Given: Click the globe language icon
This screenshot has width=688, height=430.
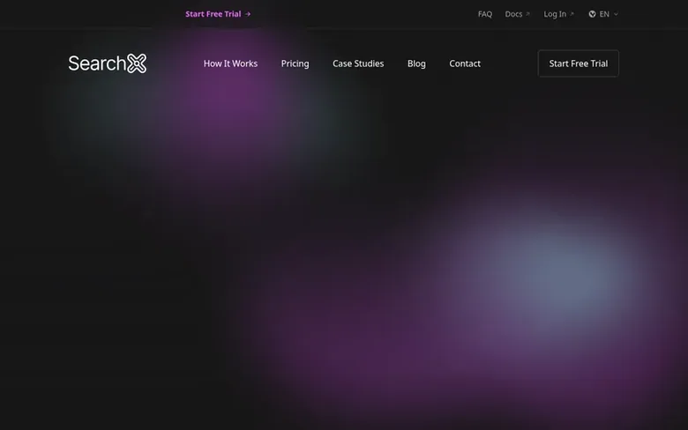Looking at the screenshot, I should 592,14.
